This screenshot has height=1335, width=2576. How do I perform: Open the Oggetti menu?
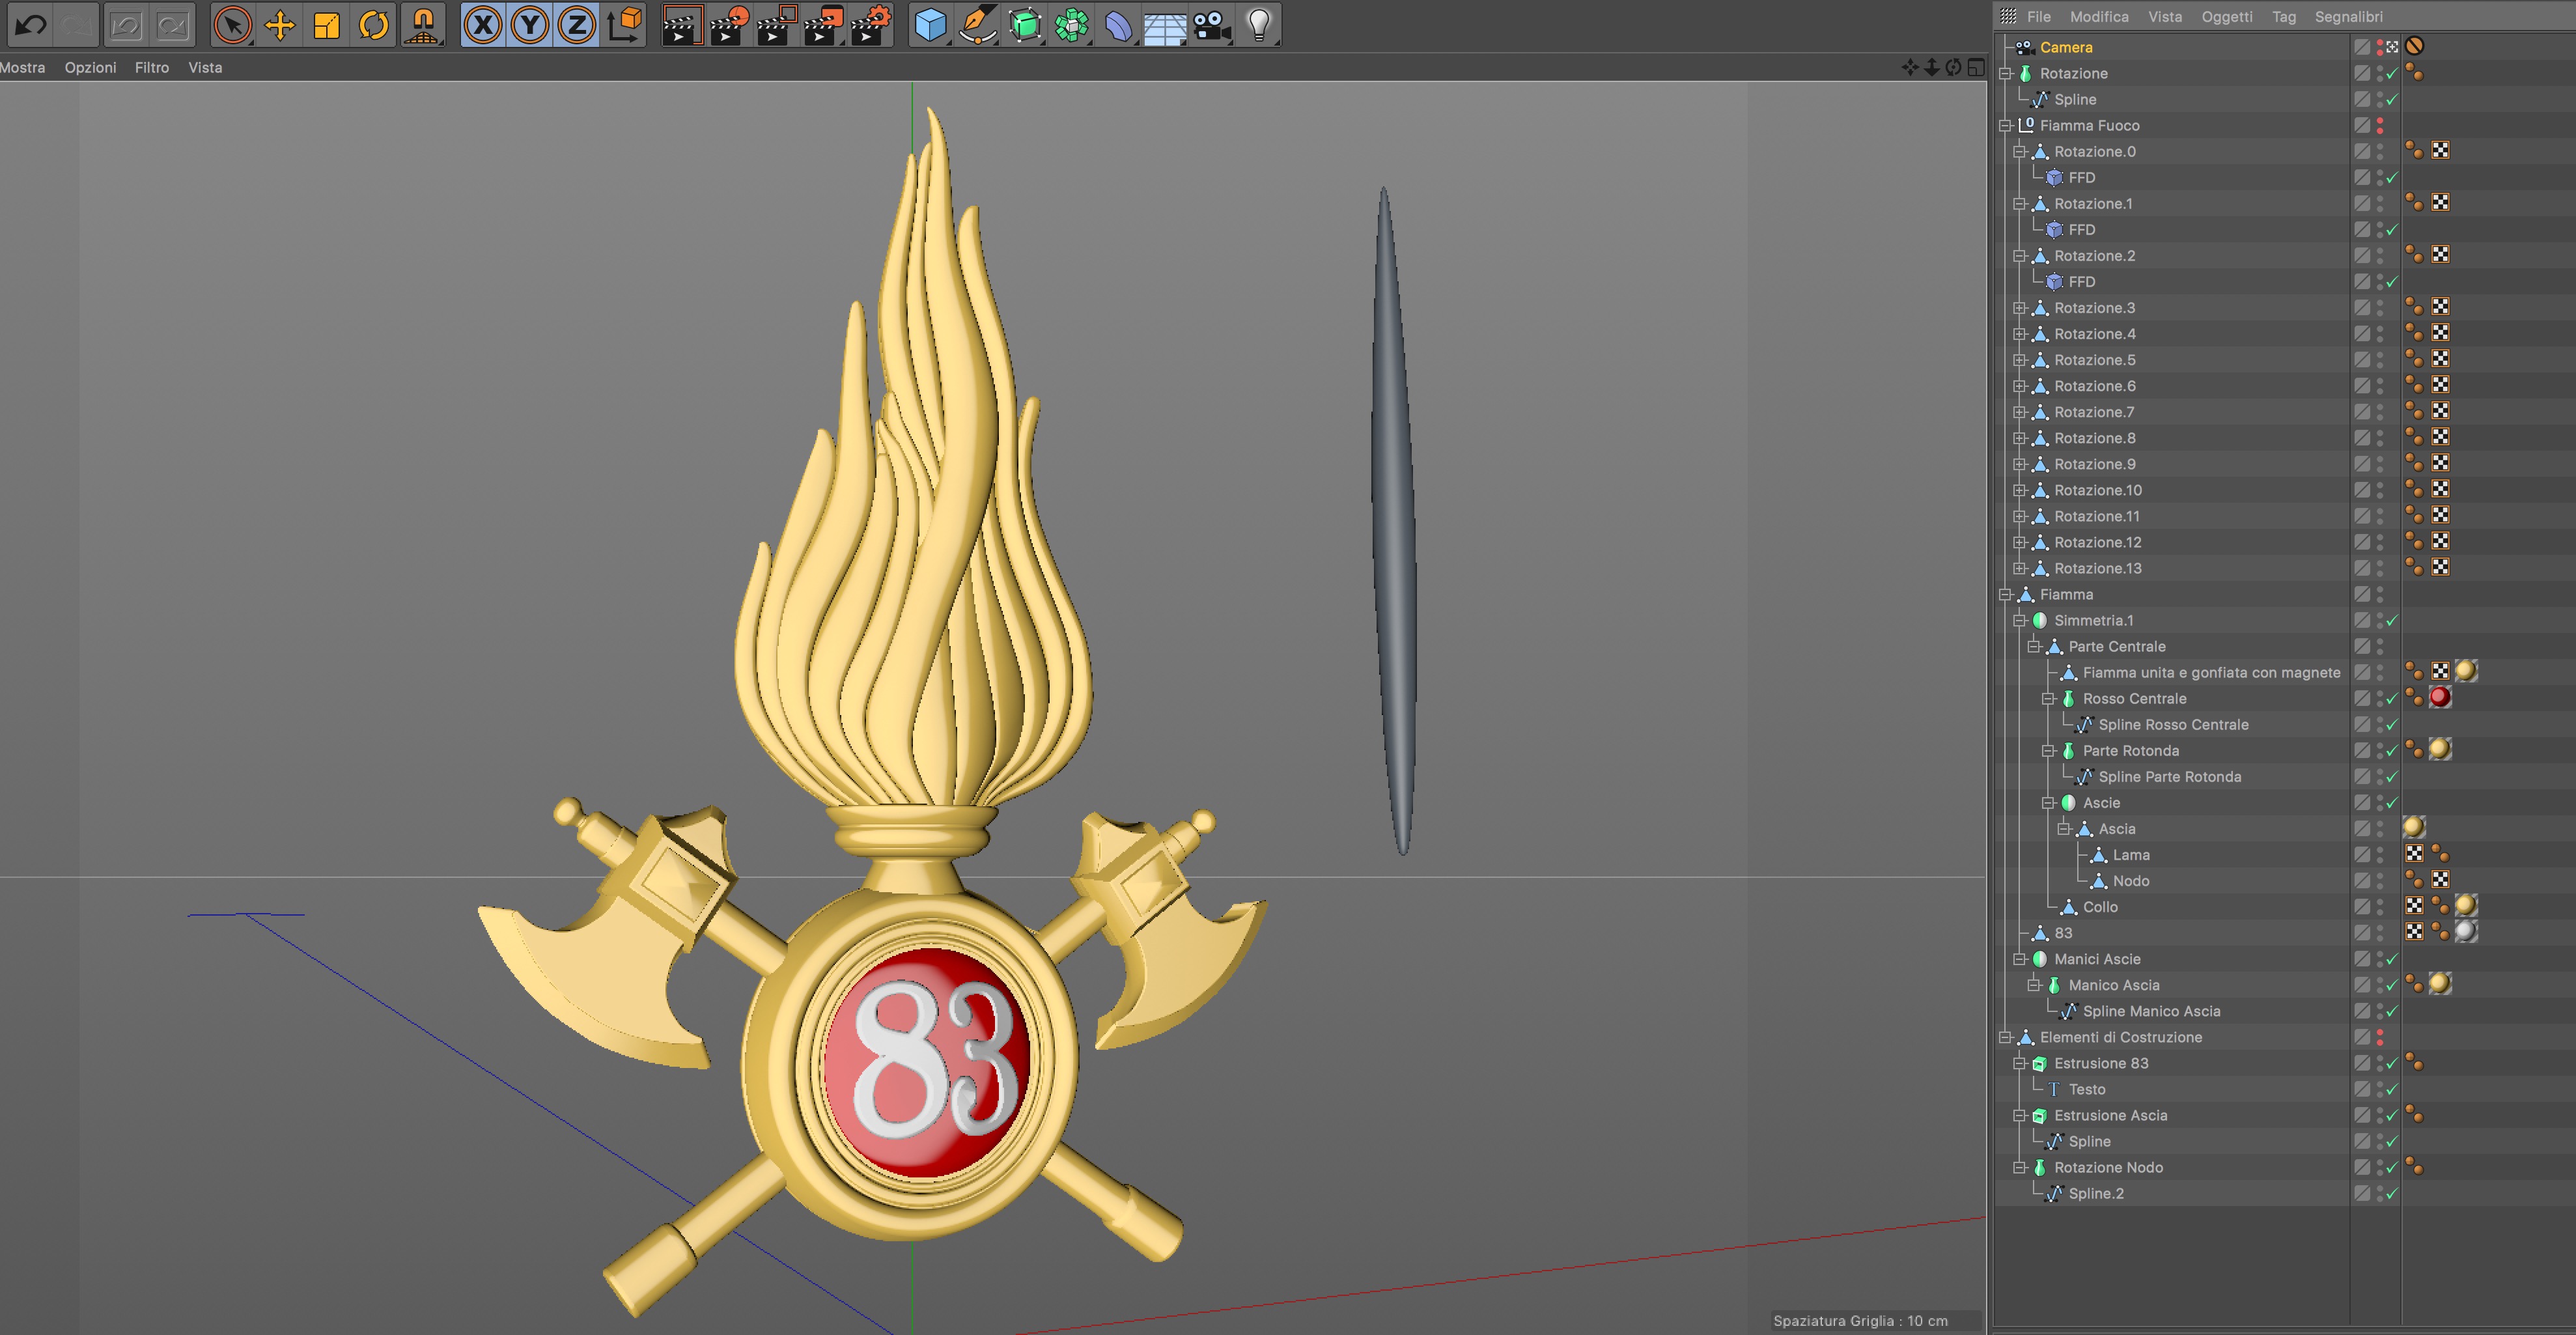tap(2226, 17)
